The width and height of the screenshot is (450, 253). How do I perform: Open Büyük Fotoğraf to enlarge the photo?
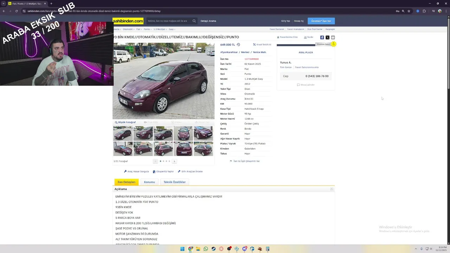pos(125,122)
